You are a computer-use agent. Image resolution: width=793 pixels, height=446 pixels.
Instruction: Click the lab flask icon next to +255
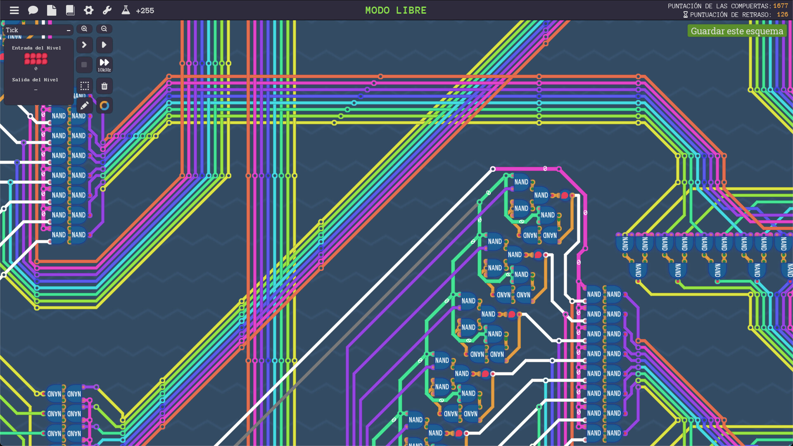tap(125, 10)
